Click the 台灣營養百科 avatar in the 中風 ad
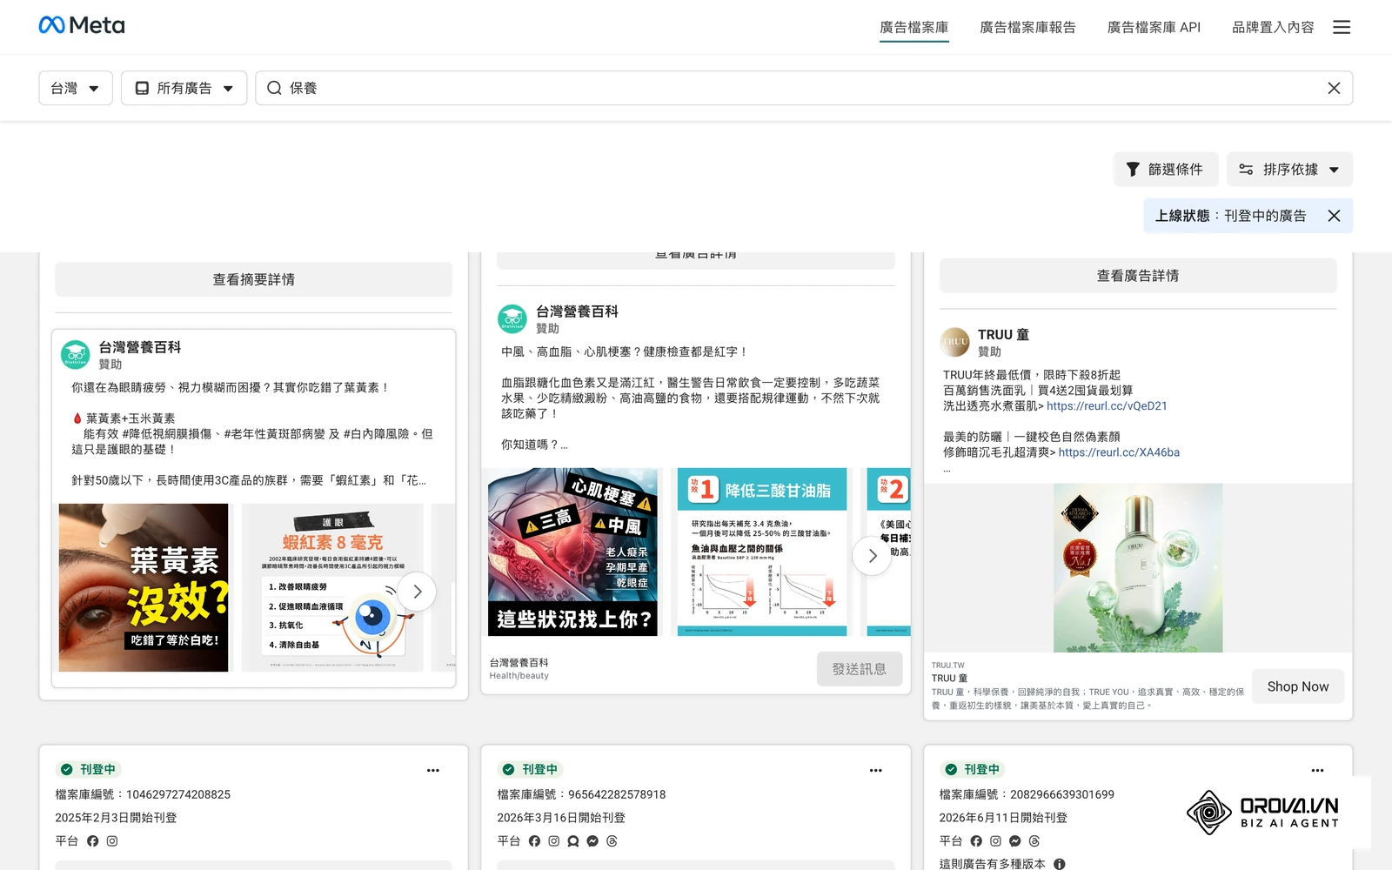 tap(512, 318)
